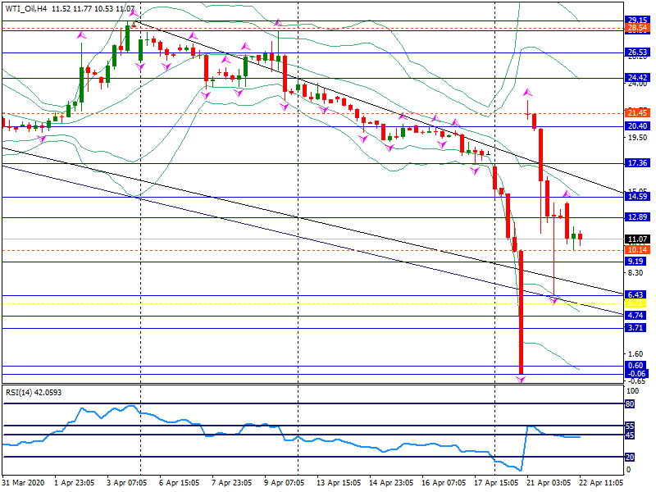Viewport: 656px width, 492px height.
Task: Select the yellow 5.72 price level label
Action: coord(637,303)
